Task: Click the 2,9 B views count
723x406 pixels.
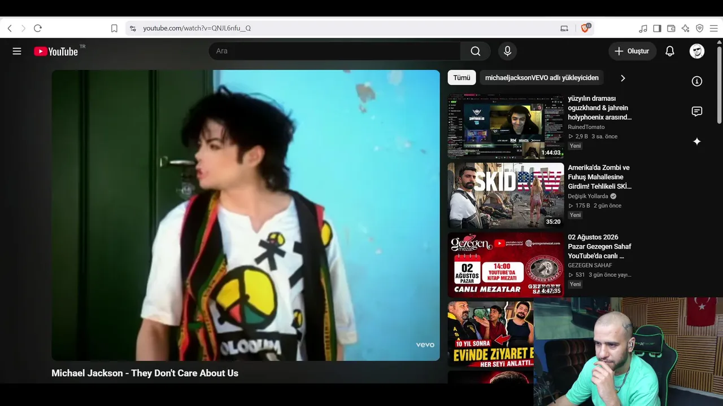Action: point(581,136)
